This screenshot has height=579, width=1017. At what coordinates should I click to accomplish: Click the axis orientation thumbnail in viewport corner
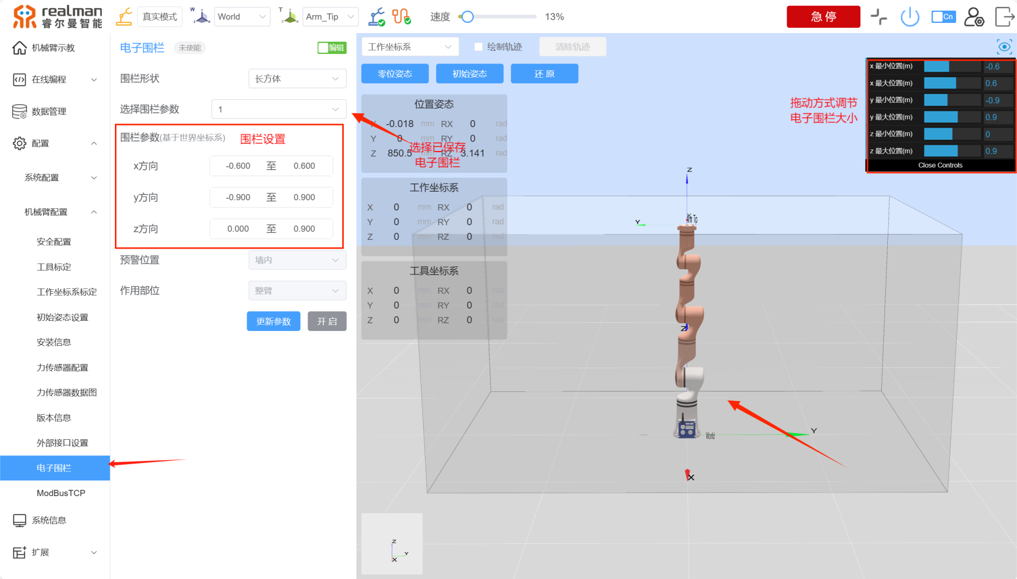(x=392, y=543)
